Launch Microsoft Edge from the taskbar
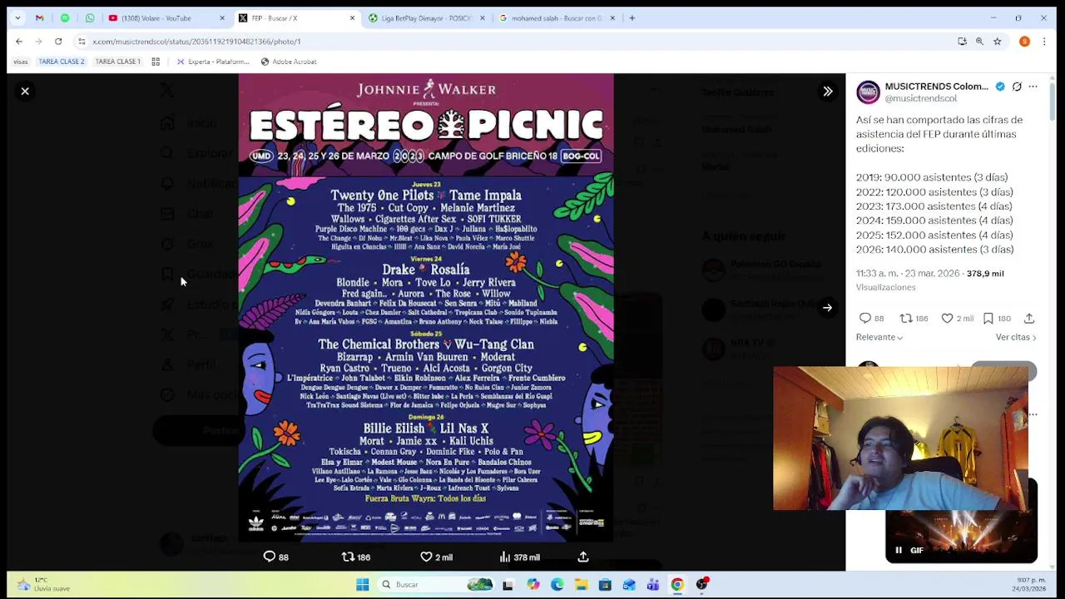The height and width of the screenshot is (599, 1065). [x=557, y=585]
